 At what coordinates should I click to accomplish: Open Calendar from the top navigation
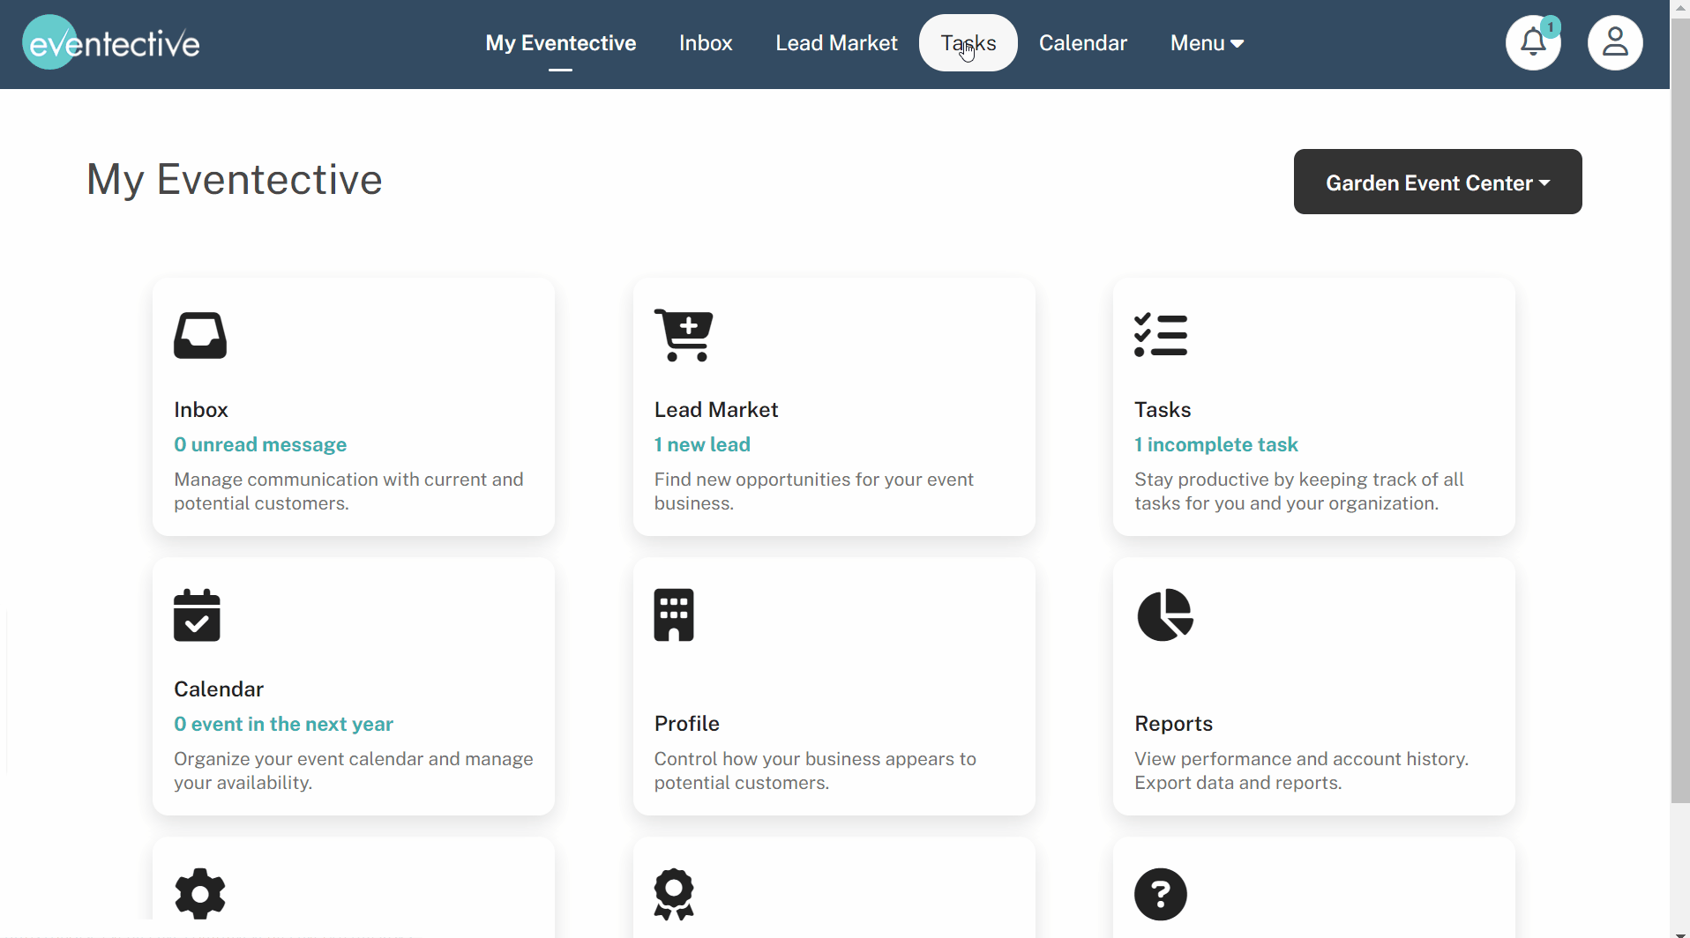[x=1083, y=43]
